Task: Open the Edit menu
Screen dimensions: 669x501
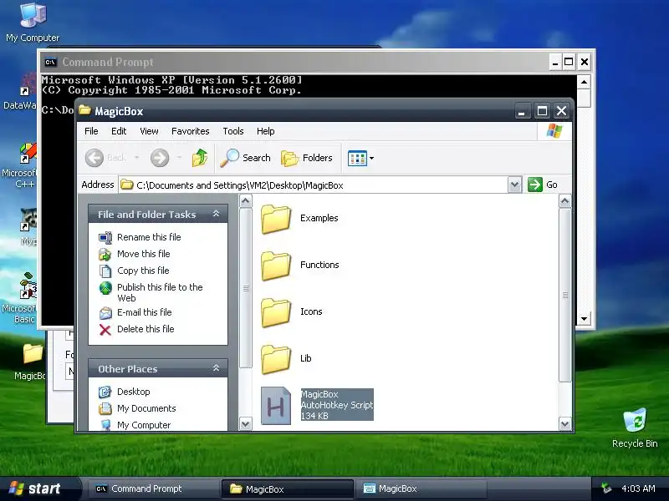Action: pyautogui.click(x=119, y=131)
